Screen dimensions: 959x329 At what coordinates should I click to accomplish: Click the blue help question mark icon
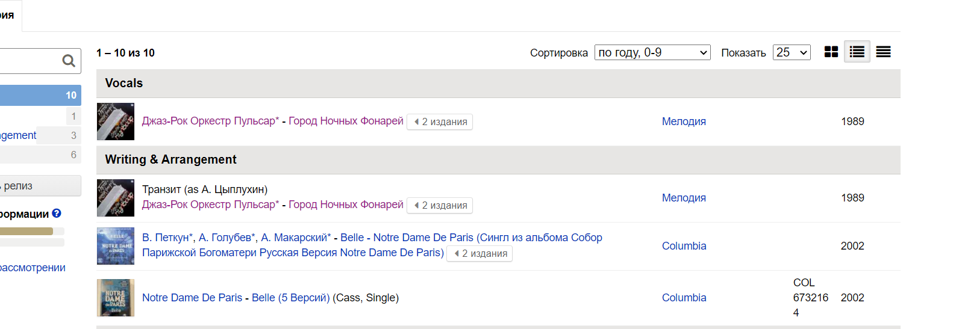(x=57, y=214)
